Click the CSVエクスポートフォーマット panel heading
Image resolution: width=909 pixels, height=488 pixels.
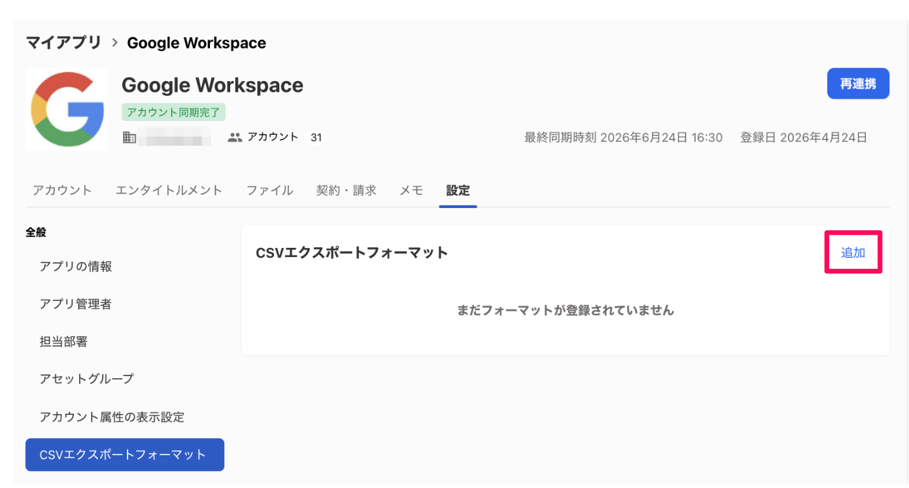click(352, 253)
